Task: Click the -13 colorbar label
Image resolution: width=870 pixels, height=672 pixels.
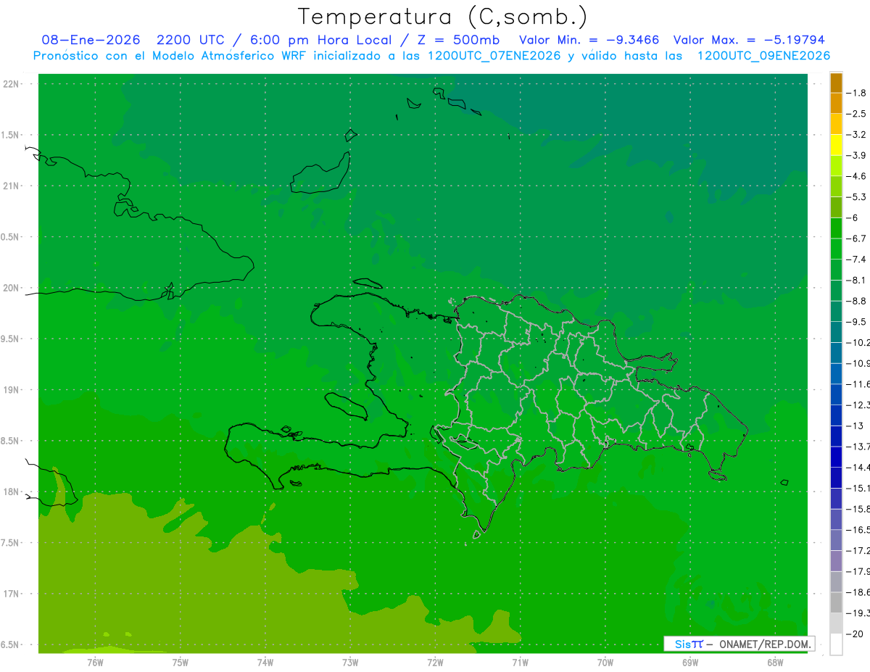Action: [x=855, y=426]
